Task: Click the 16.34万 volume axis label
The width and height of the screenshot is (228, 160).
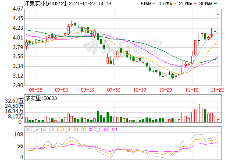Action: point(14,111)
